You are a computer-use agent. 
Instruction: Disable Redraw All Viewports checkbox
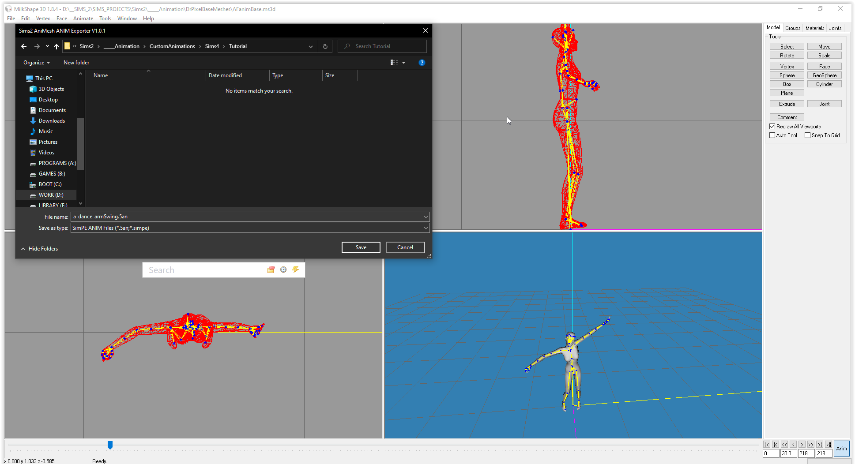tap(772, 127)
